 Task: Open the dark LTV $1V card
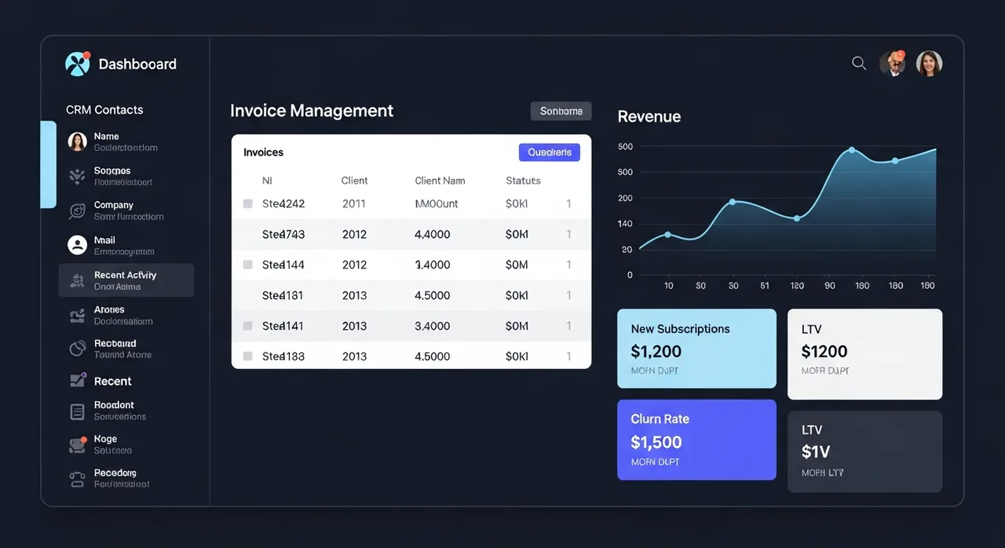(x=864, y=451)
